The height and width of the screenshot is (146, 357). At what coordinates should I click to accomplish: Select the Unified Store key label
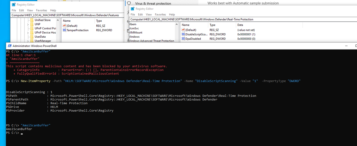pyautogui.click(x=43, y=20)
